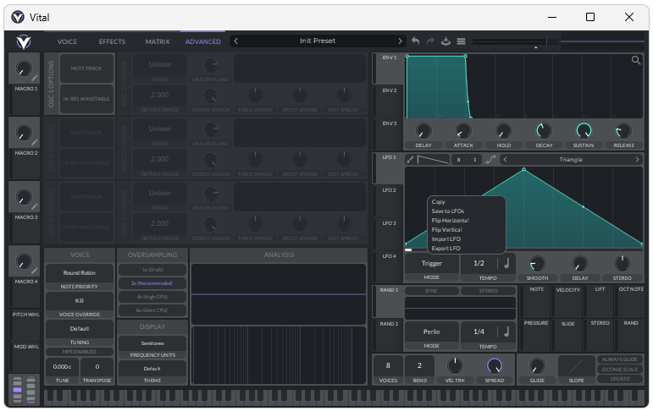653x411 pixels.
Task: Select the LFO paint brush tool
Action: (x=411, y=159)
